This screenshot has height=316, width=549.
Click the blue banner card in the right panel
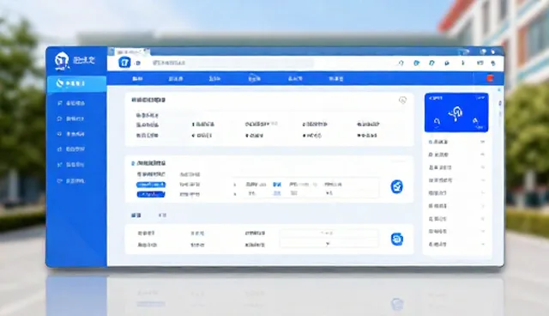point(456,112)
